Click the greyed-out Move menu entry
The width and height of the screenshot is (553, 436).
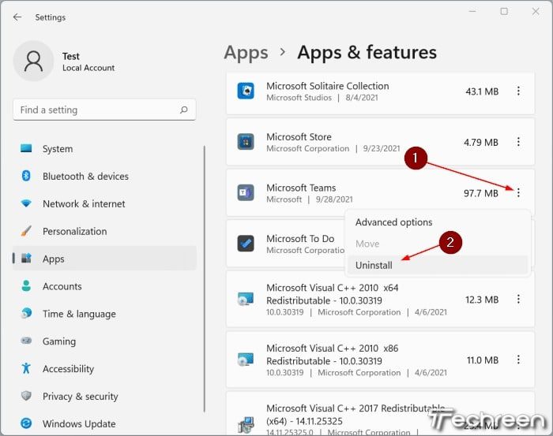point(438,244)
